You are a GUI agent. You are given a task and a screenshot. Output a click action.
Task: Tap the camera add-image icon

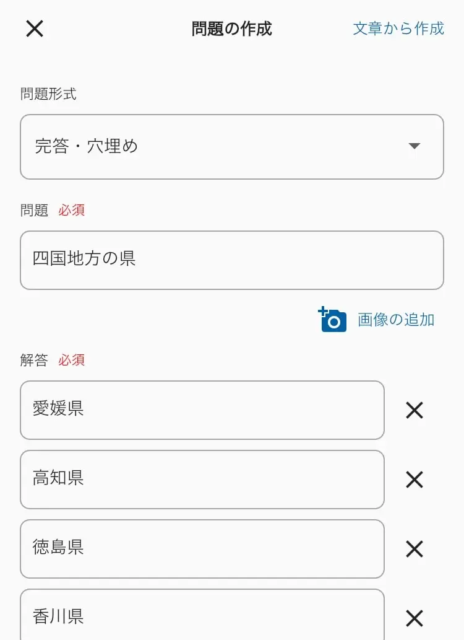click(332, 319)
